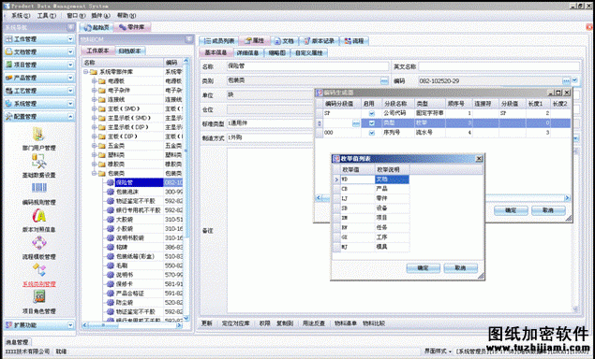The height and width of the screenshot is (359, 595).
Task: Open 项目角色管理 icon in sidebar
Action: click(38, 297)
